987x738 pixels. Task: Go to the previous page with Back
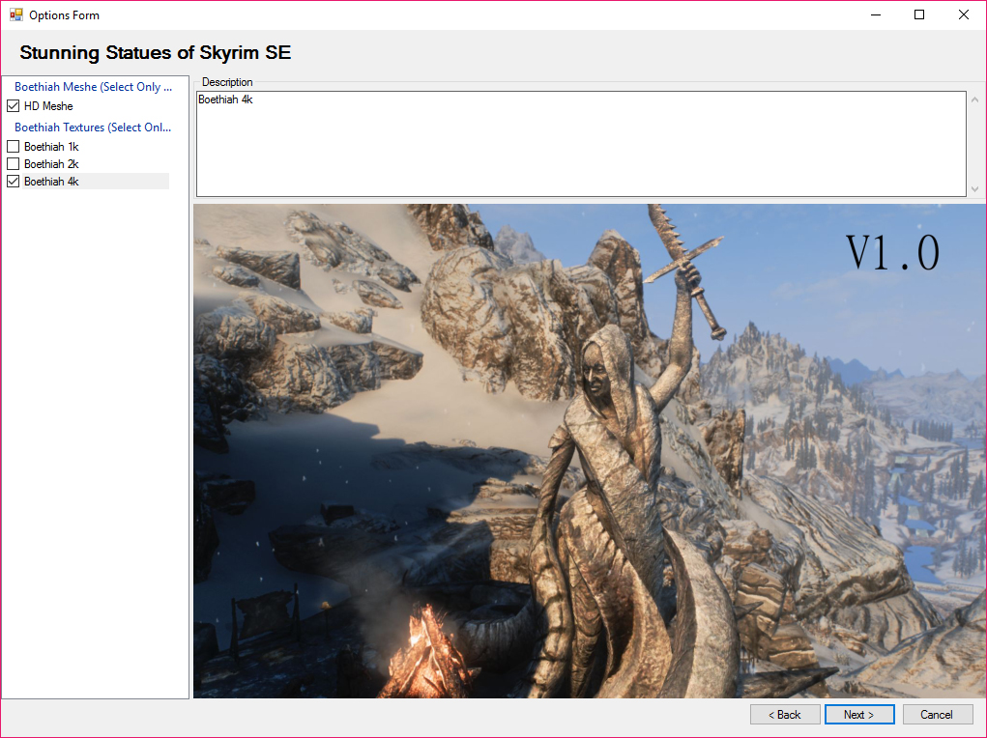785,715
